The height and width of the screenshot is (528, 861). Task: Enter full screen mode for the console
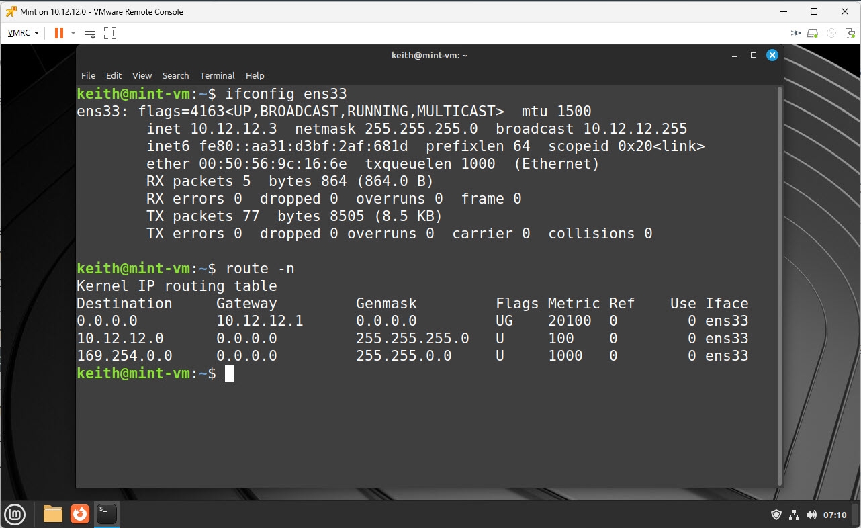coord(110,32)
